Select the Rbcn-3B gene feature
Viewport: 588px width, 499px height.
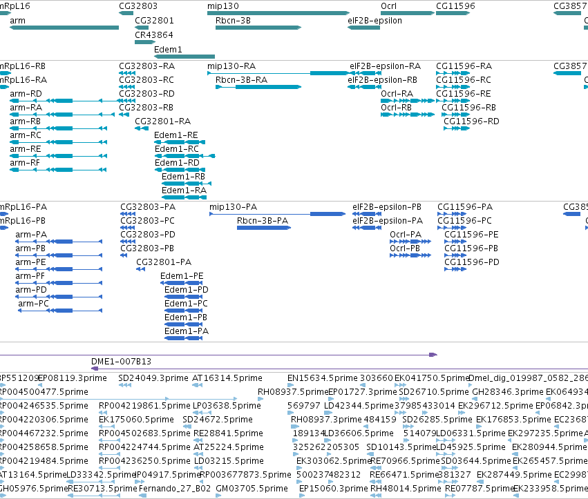[258, 28]
